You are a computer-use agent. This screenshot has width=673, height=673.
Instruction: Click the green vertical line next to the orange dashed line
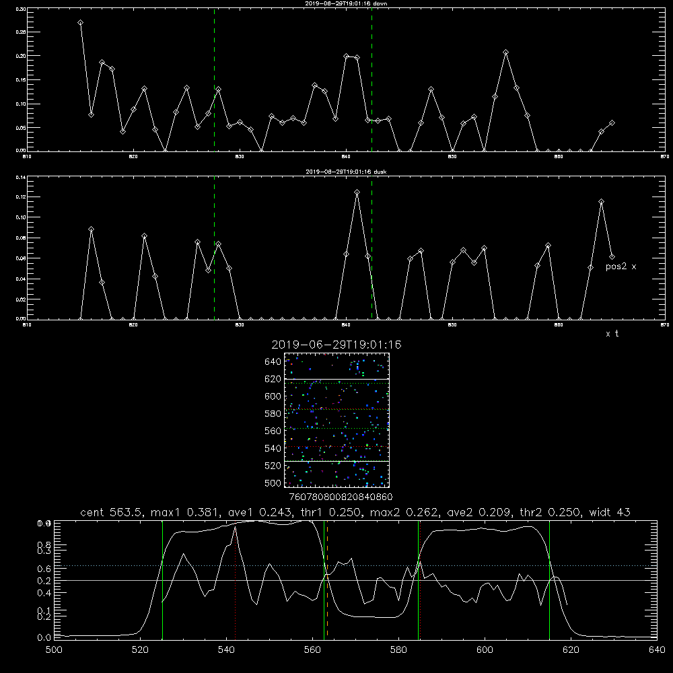(324, 579)
